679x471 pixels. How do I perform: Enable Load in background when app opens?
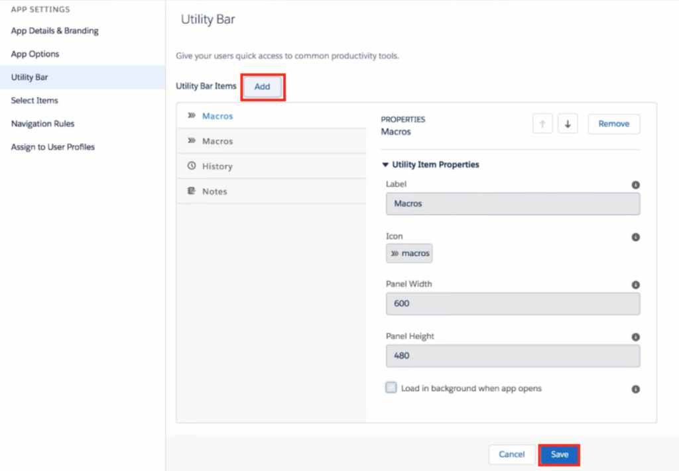pyautogui.click(x=391, y=388)
